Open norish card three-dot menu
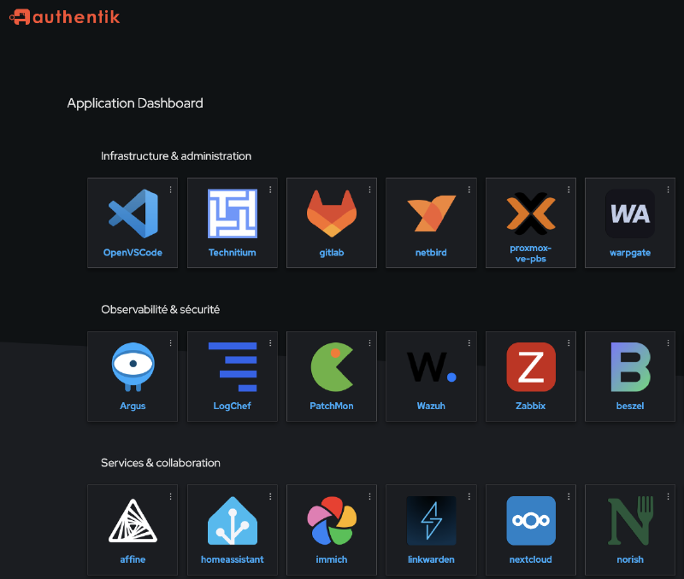This screenshot has width=684, height=579. (x=668, y=496)
